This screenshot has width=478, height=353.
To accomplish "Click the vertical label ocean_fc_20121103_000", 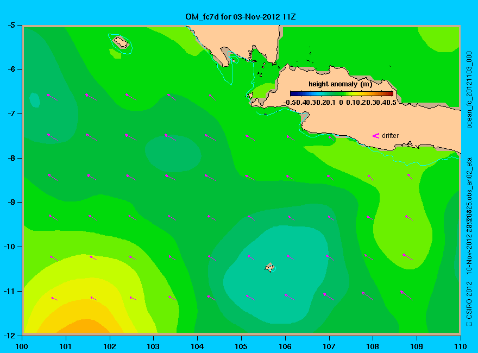I will [x=469, y=90].
